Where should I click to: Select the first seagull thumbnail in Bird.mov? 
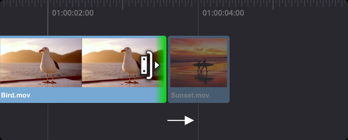[41, 63]
